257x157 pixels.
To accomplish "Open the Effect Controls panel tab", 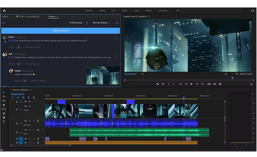I will coord(29,16).
